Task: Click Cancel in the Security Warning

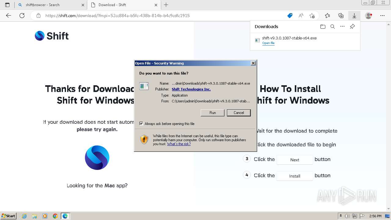Action: (x=239, y=113)
